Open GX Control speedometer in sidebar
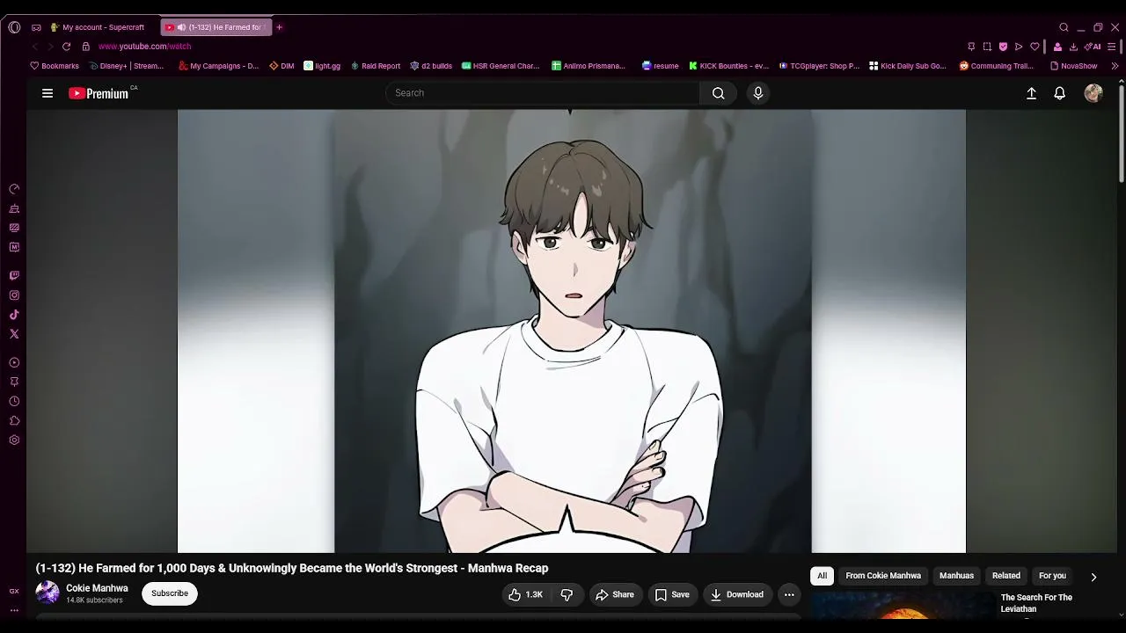The height and width of the screenshot is (633, 1126). click(14, 189)
